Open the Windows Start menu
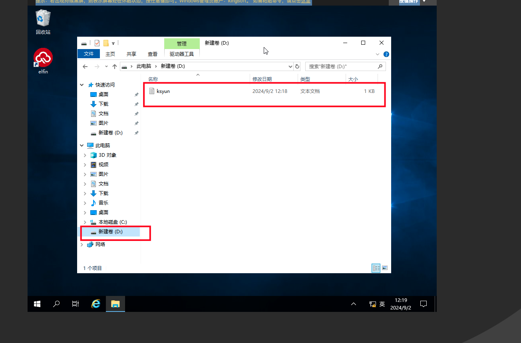Screen dimensions: 521x343 pyautogui.click(x=37, y=304)
